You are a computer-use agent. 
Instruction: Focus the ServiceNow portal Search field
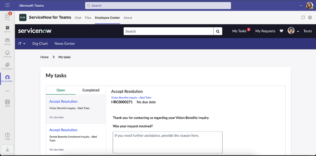(x=169, y=31)
